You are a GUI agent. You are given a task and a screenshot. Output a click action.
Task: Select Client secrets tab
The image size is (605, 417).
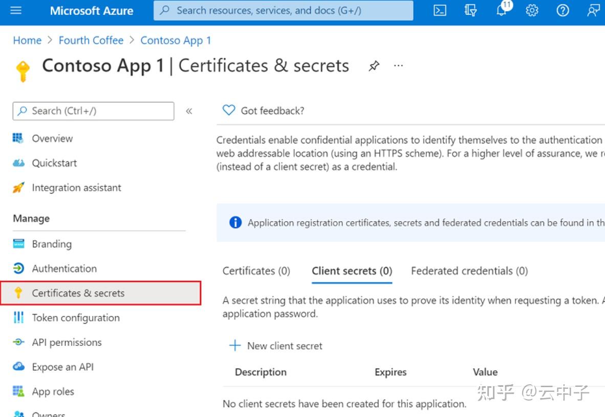tap(351, 270)
